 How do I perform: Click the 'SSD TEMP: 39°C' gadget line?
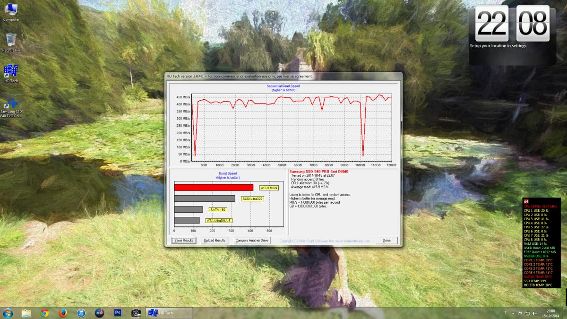536,281
